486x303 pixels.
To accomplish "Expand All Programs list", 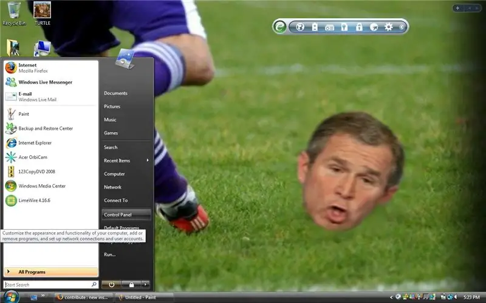I will coord(51,271).
